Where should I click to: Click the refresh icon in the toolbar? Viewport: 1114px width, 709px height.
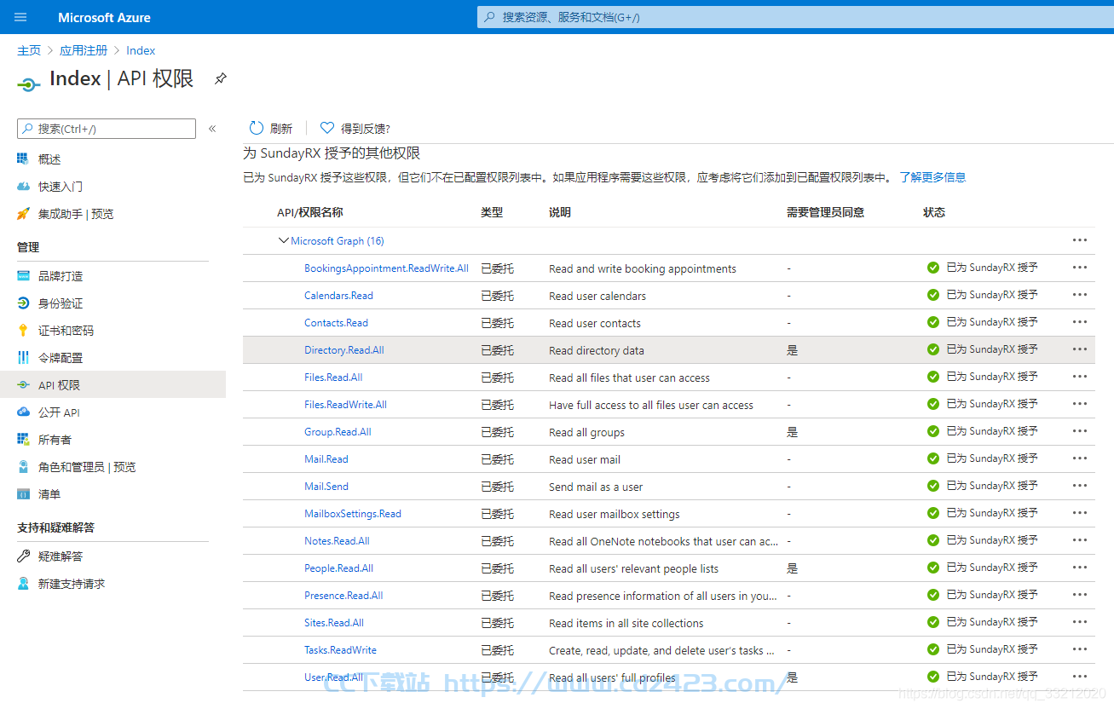tap(257, 128)
